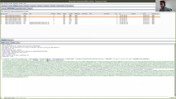The width and height of the screenshot is (176, 99).
Task: Open the Comparer tab
Action: click(x=46, y=6)
